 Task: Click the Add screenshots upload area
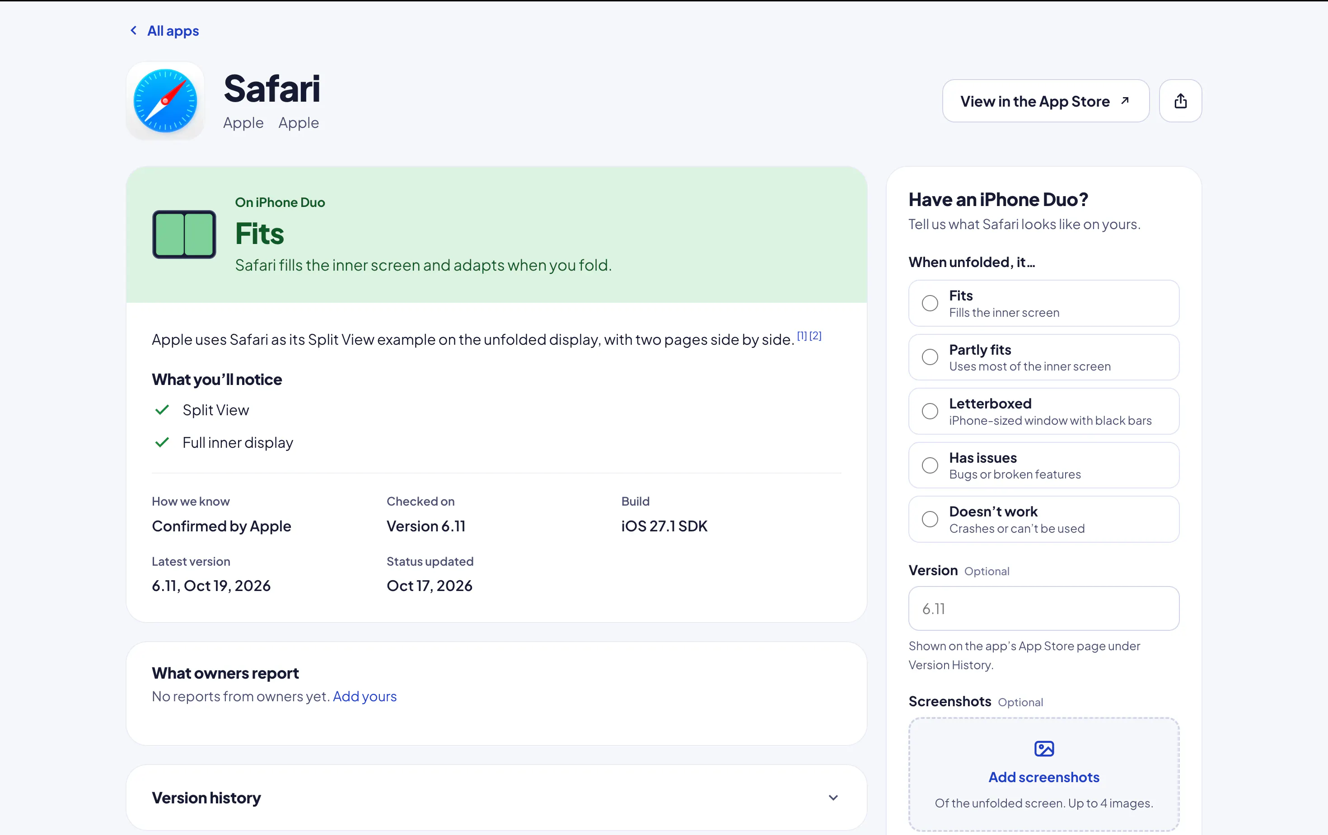[x=1043, y=774]
